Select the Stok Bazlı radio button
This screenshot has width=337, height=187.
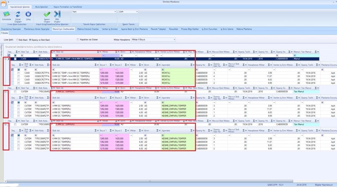[x=17, y=40]
